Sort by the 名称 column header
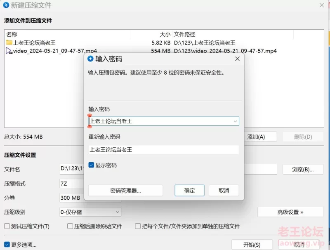 (12, 34)
